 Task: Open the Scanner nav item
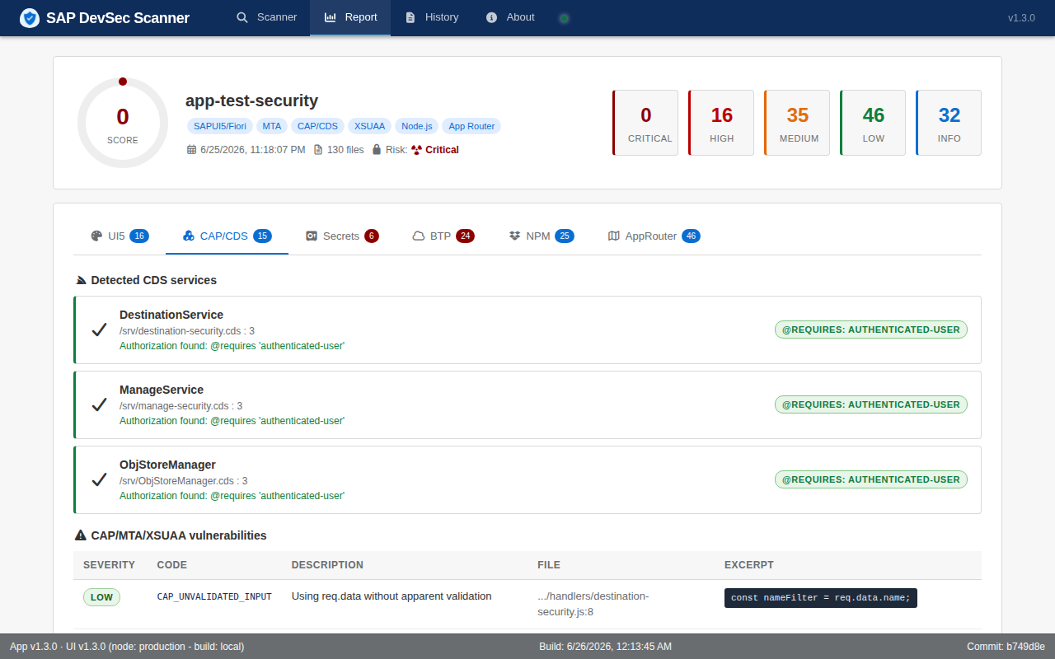coord(266,17)
